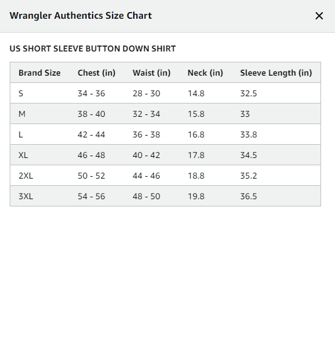Select the L brand size cell
This screenshot has width=335, height=356.
[21, 134]
